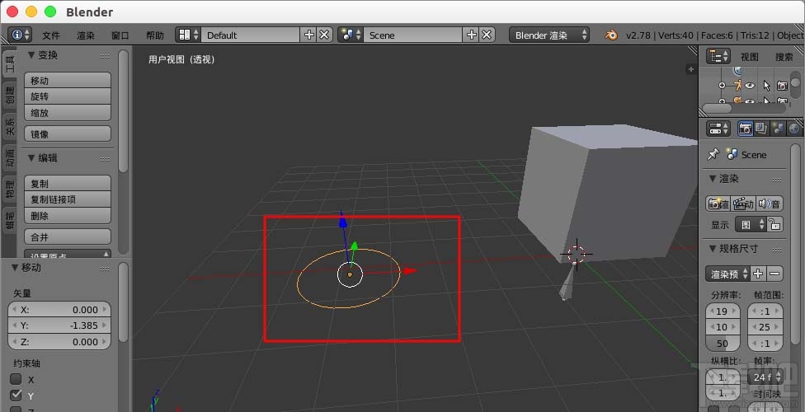Click the 缩放 scale button
805x412 pixels.
click(68, 113)
